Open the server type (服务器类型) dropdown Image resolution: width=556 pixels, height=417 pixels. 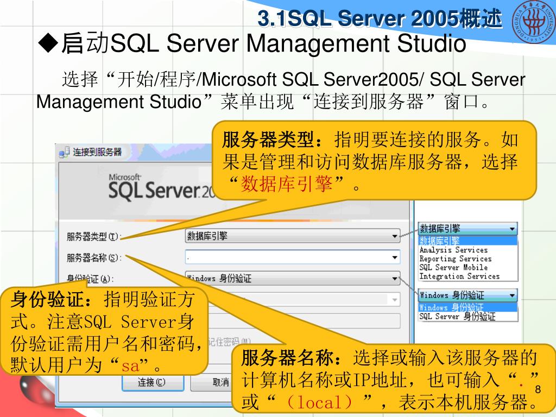[x=293, y=236]
